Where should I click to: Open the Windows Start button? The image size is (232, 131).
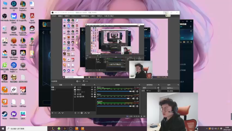point(3,129)
